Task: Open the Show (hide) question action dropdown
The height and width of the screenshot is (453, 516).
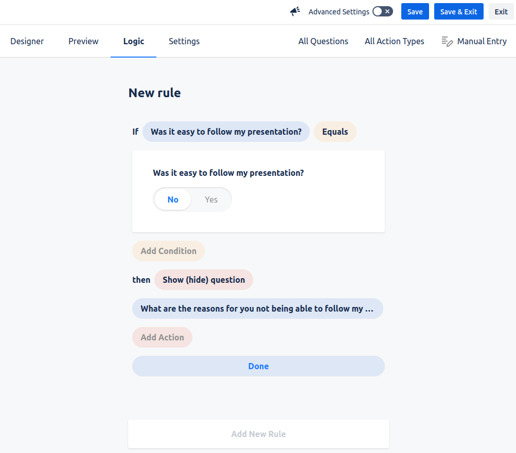Action: [203, 280]
